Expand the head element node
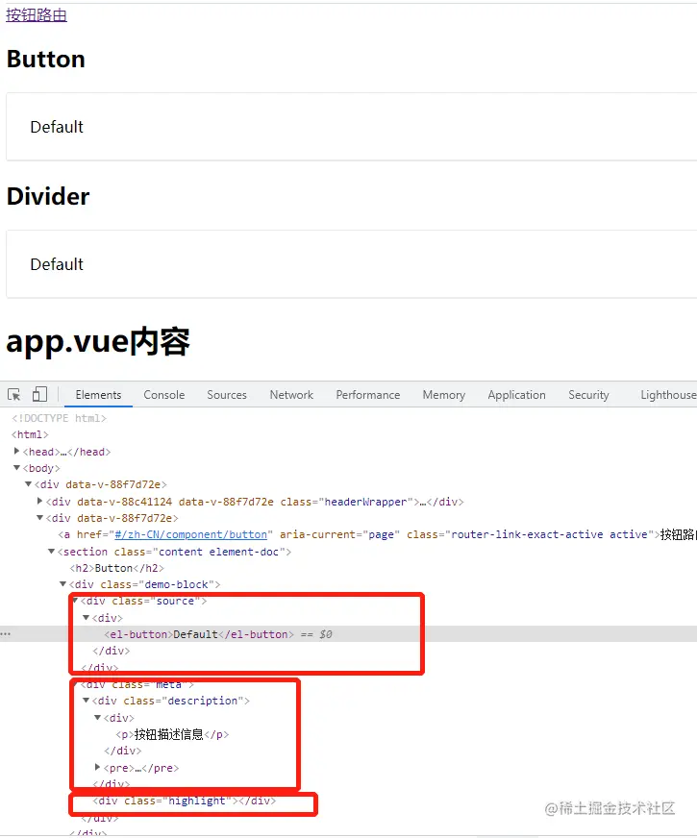Image resolution: width=697 pixels, height=838 pixels. pyautogui.click(x=16, y=452)
